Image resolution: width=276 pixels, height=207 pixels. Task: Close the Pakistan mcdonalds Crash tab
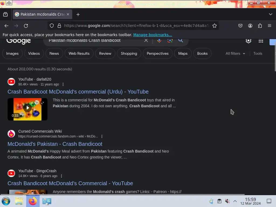(68, 14)
